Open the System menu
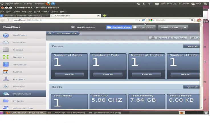Image resolution: width=210 pixels, height=123 pixels. click(39, 4)
